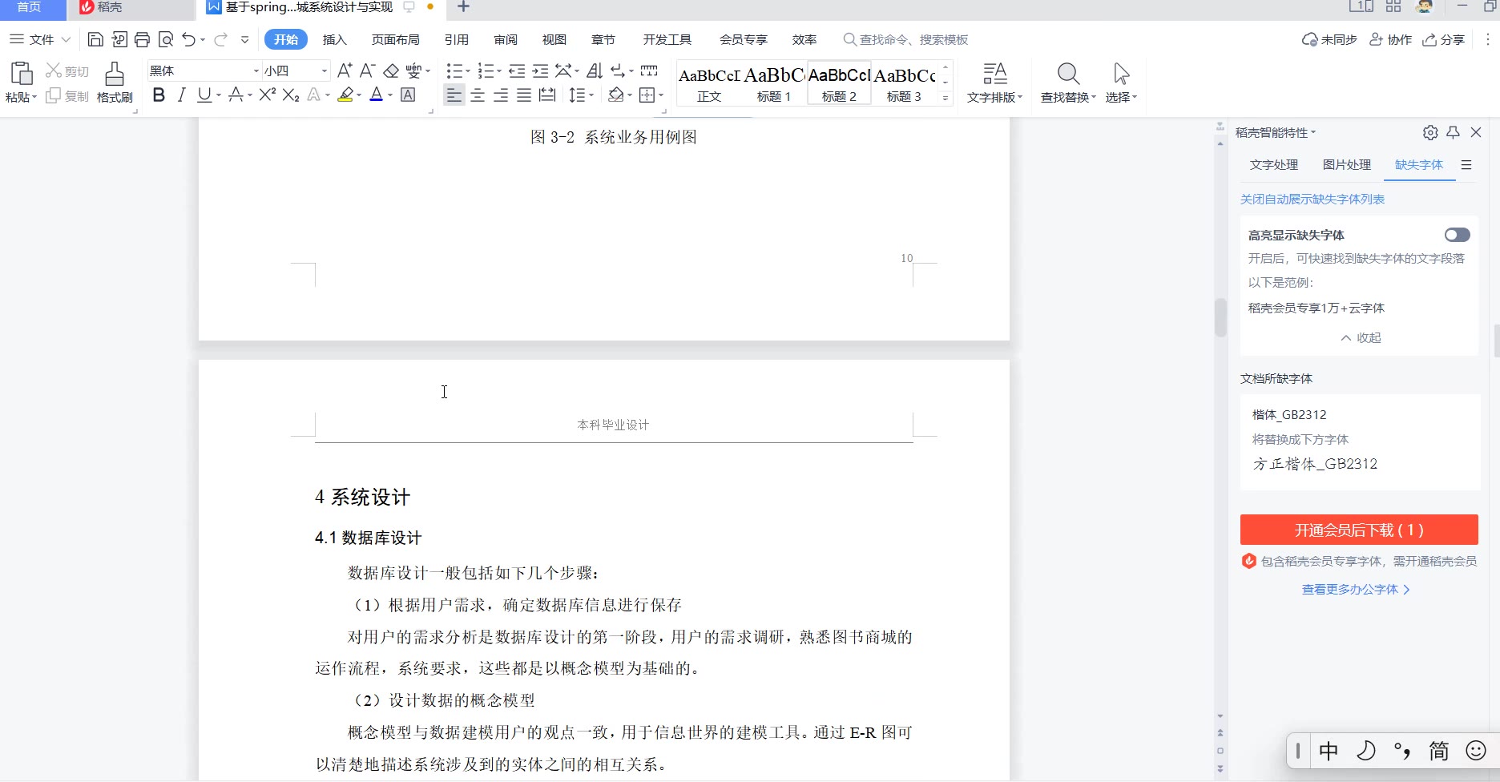Toggle highlight missing fonts (高亮显示缺失字体) switch
The image size is (1500, 782).
(1457, 235)
